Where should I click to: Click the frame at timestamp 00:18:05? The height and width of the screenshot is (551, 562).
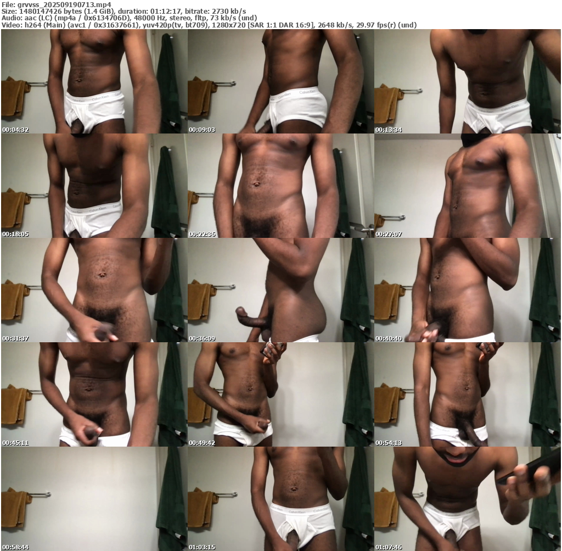94,186
